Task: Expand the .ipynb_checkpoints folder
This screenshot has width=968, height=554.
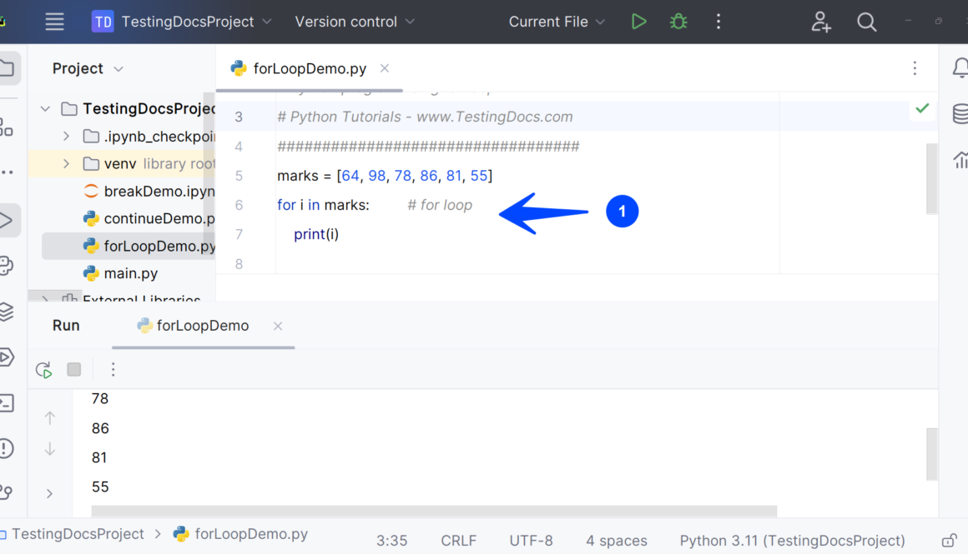Action: tap(67, 137)
